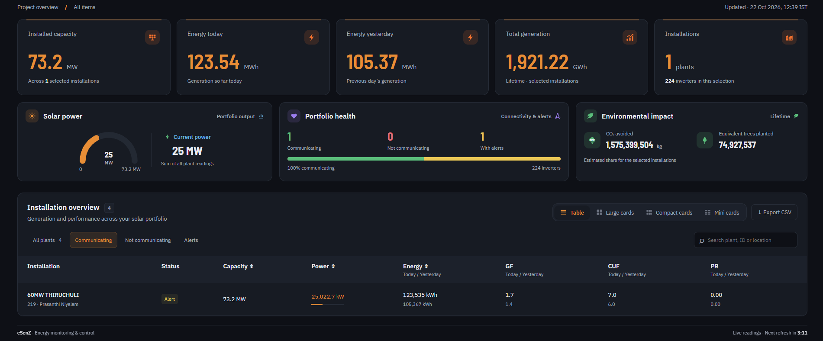Click the 123,535 kWh energy value
Viewport: 823px width, 341px height.
(x=420, y=295)
